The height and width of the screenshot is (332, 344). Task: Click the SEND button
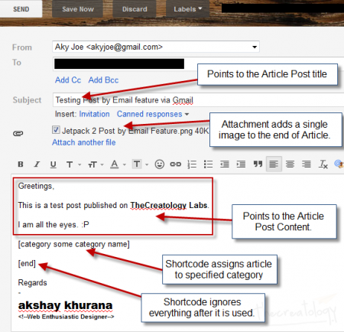(21, 9)
